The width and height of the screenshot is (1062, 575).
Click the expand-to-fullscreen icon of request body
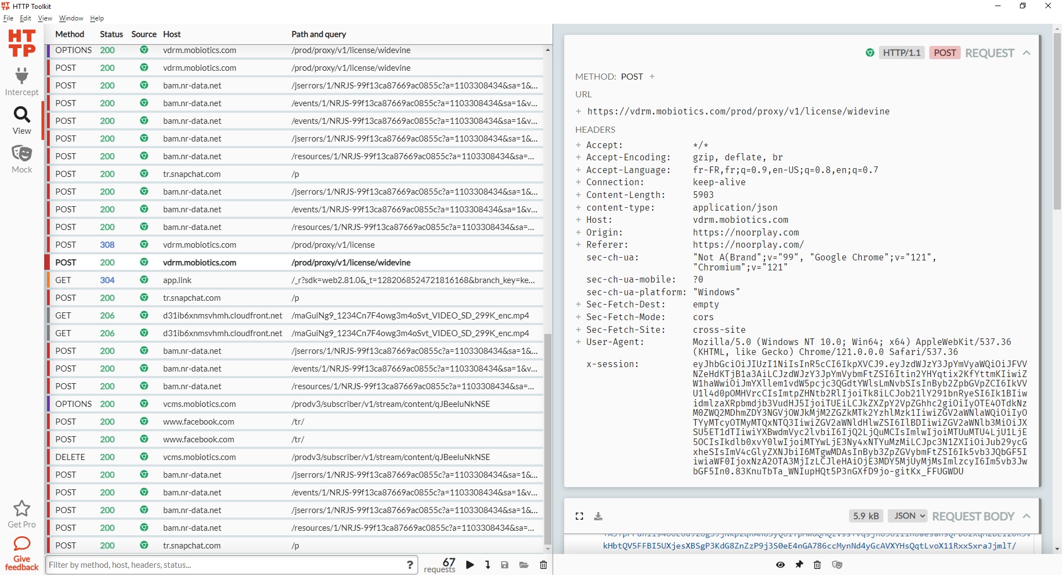579,516
